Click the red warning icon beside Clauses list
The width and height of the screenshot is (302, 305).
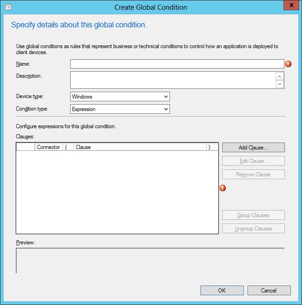(223, 188)
